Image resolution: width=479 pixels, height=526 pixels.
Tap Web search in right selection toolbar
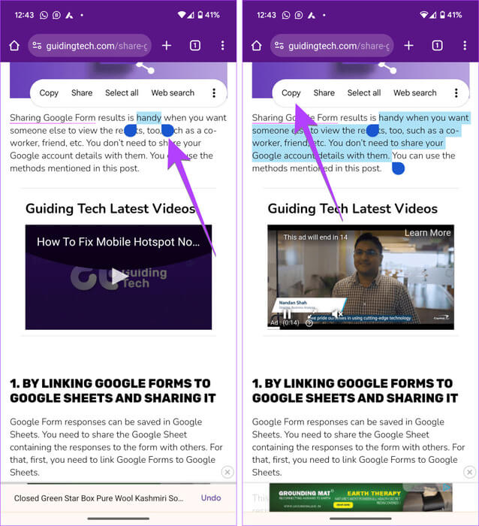[x=415, y=93]
